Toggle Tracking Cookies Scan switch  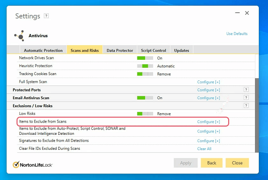pos(145,74)
